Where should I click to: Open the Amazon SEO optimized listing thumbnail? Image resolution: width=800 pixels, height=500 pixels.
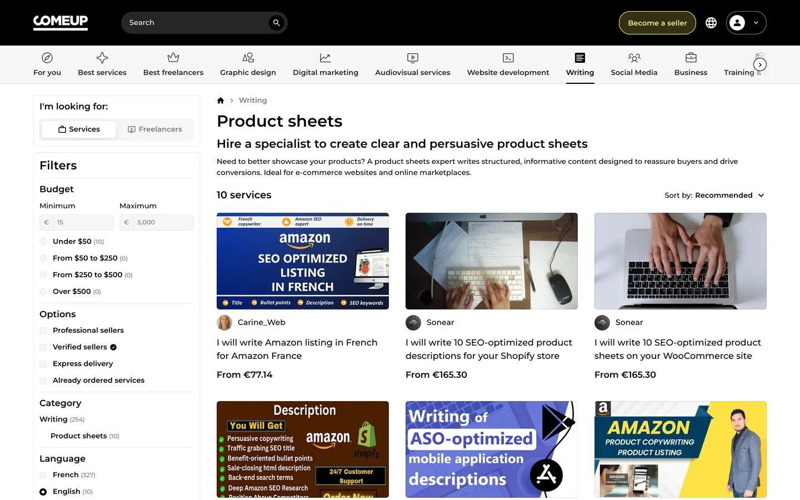click(x=303, y=261)
